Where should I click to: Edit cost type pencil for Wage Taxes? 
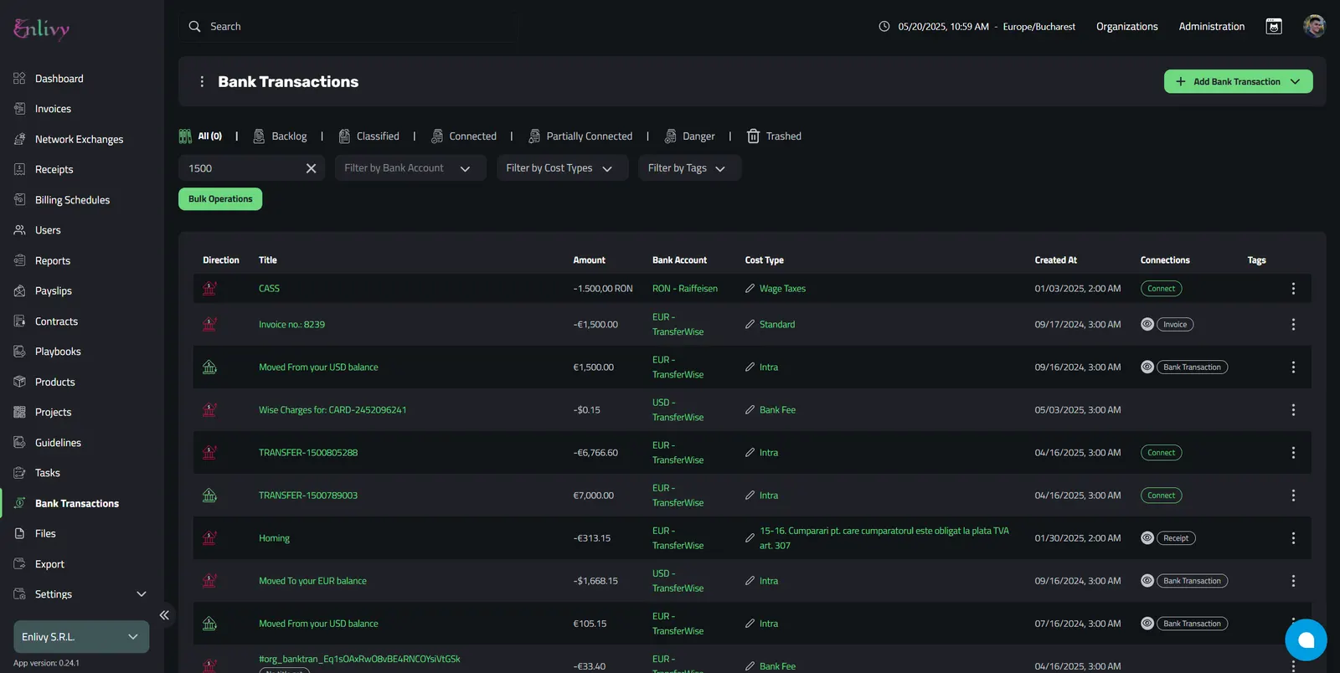tap(750, 289)
